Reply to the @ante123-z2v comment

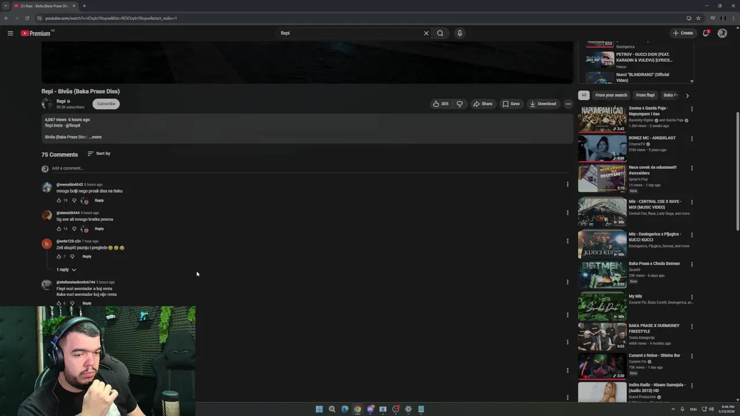coord(87,257)
